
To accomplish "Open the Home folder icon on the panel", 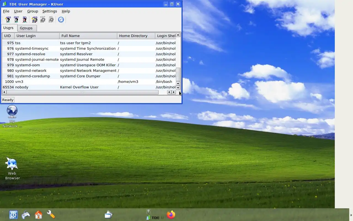I will tap(38, 215).
